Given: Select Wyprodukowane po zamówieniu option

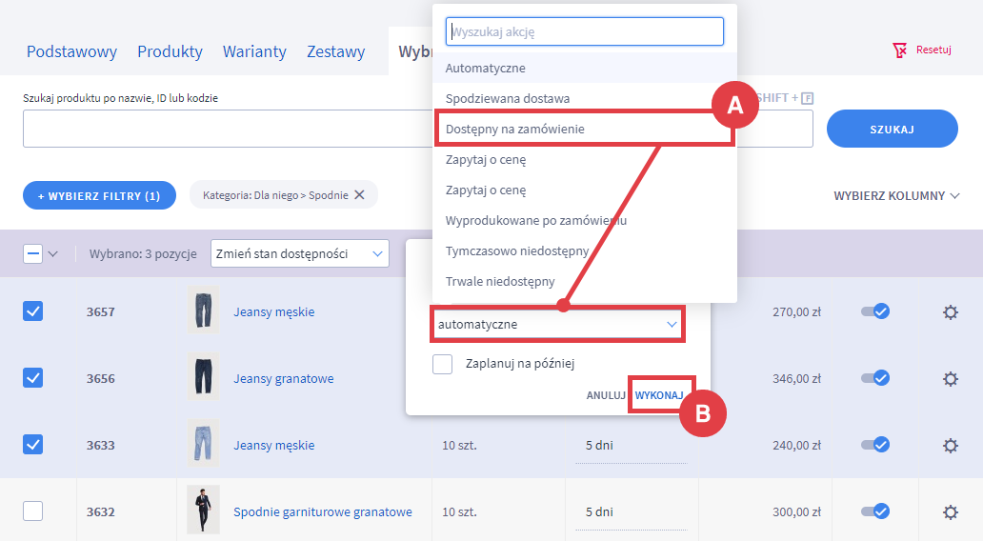Looking at the screenshot, I should pyautogui.click(x=584, y=221).
